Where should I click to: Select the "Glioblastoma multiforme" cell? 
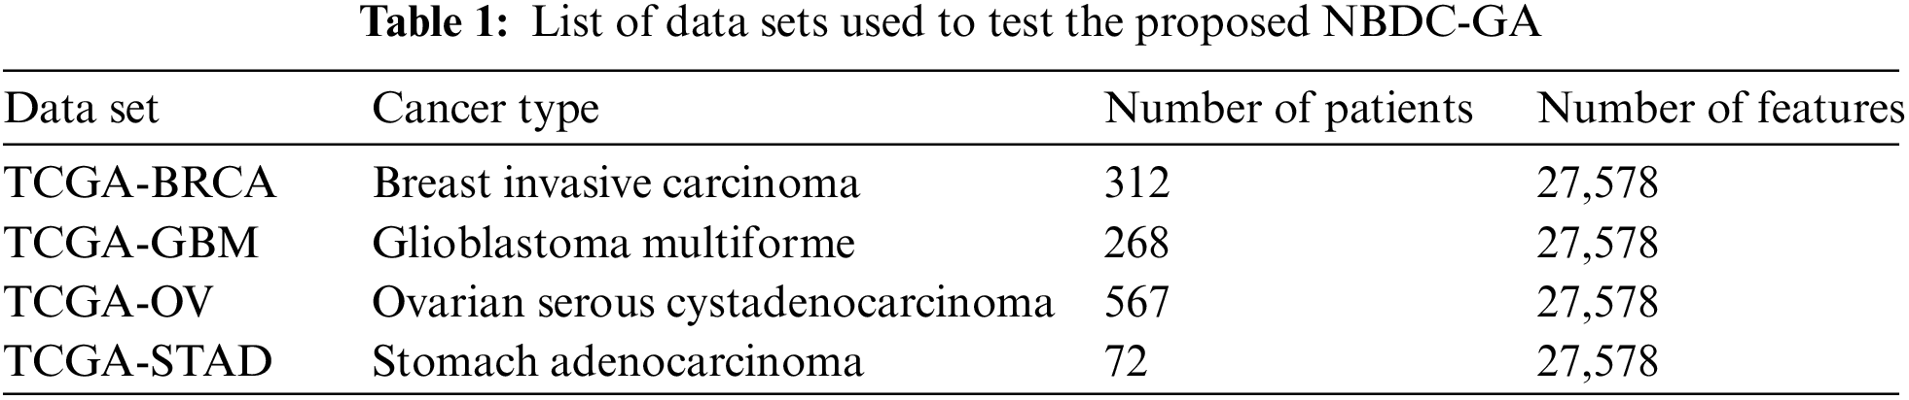click(613, 243)
